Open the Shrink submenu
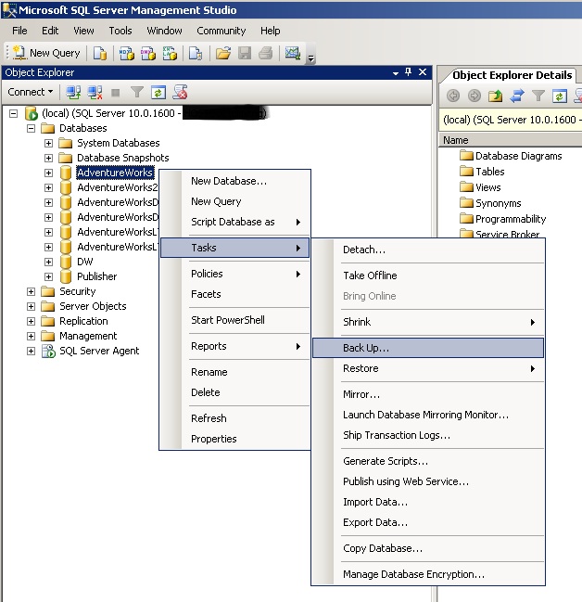Image resolution: width=582 pixels, height=602 pixels. 428,322
